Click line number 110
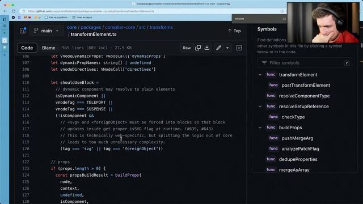363x204 pixels. pyautogui.click(x=26, y=83)
